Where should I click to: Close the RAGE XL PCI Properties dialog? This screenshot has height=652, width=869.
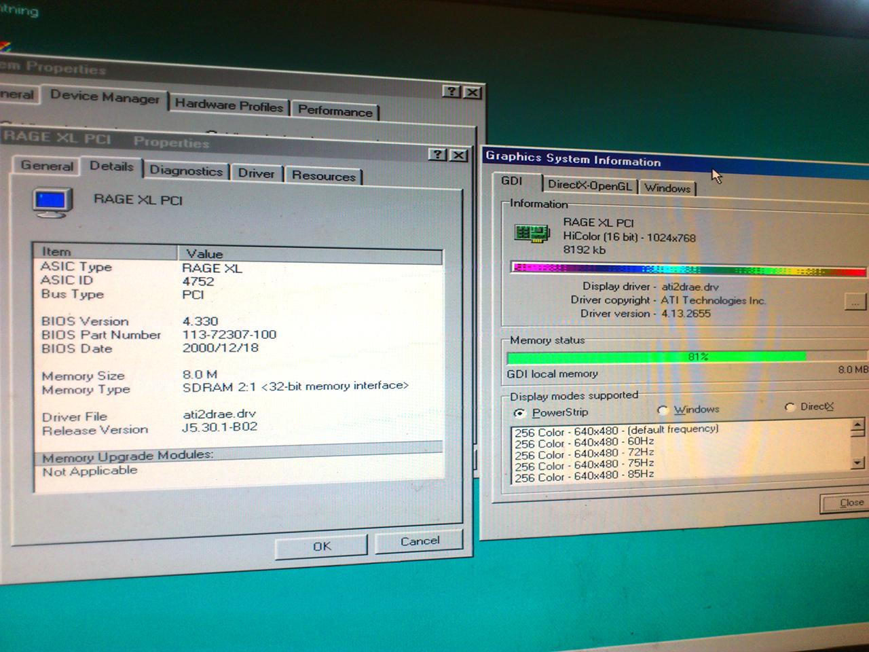(x=459, y=155)
